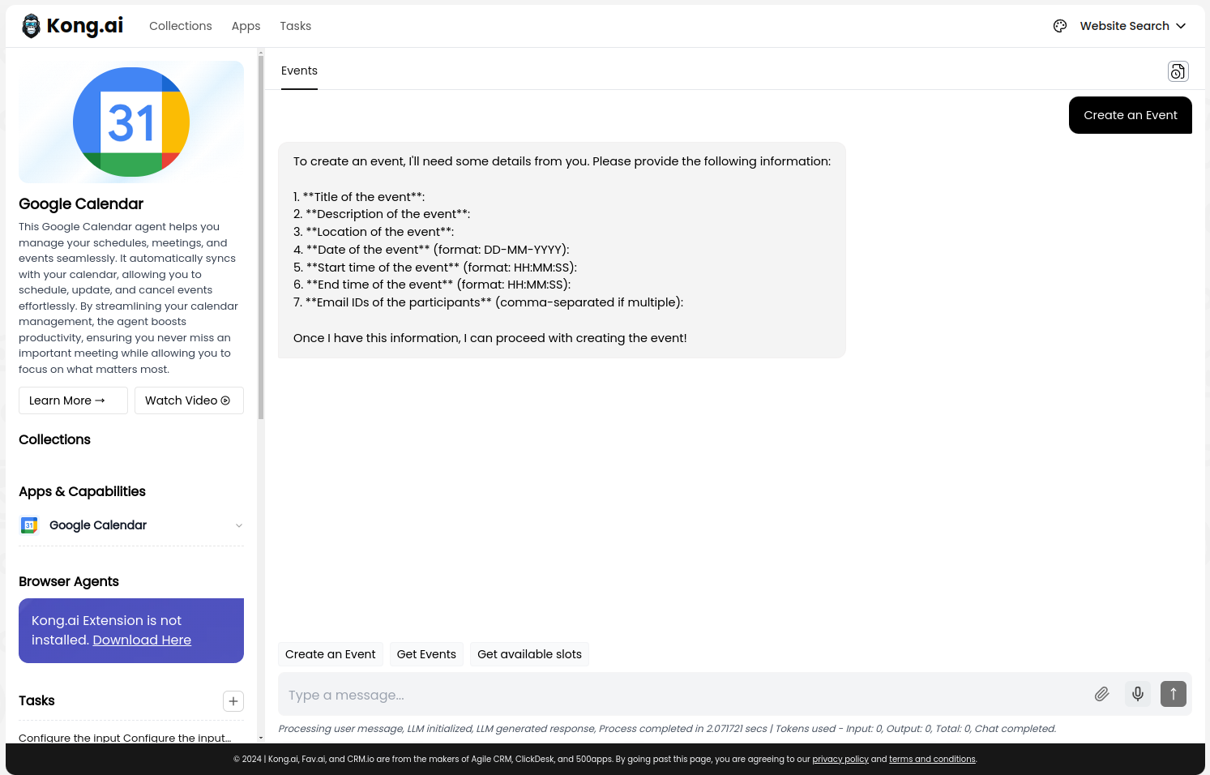Click the Apps & Capabilities heading
Viewport: 1210px width, 775px height.
(82, 491)
